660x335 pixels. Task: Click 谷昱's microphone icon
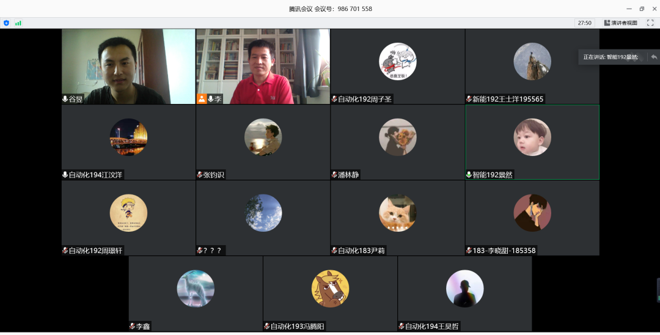pos(65,98)
